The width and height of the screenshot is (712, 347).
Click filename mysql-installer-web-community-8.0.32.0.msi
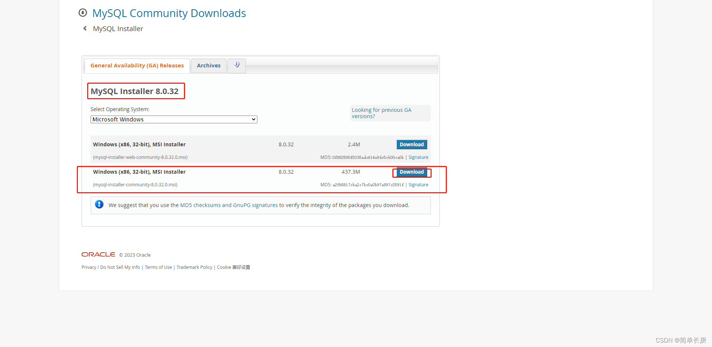(x=140, y=157)
